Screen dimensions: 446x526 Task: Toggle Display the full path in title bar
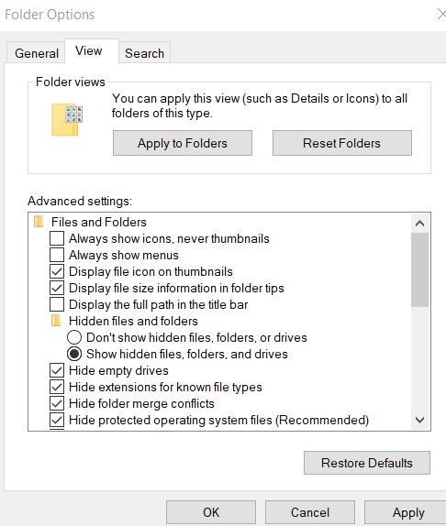pyautogui.click(x=57, y=304)
